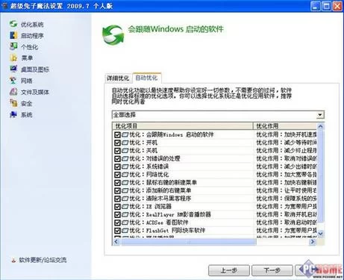Click the list's scroll-up arrow
This screenshot has width=344, height=280.
(x=320, y=126)
